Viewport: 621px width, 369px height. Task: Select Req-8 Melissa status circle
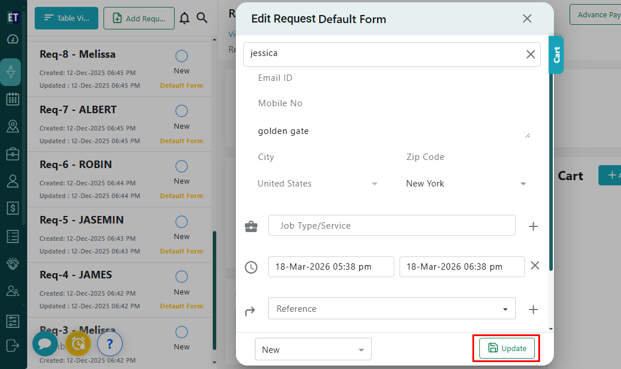tap(182, 56)
